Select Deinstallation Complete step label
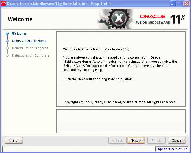 click(30, 55)
